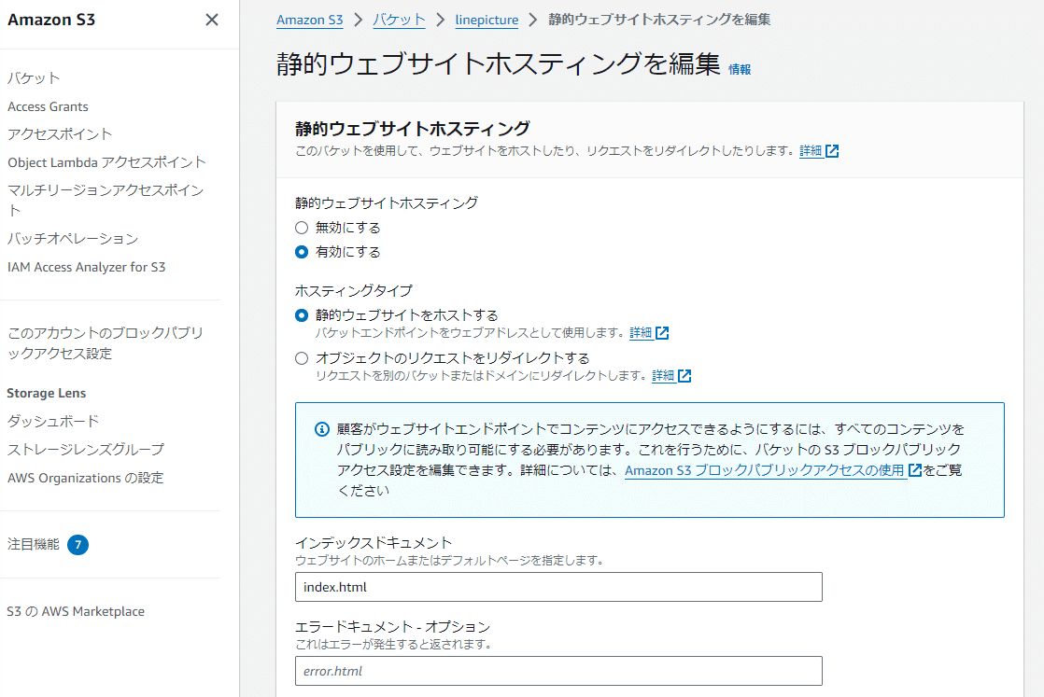
Task: Click external-link icon beside header 詳細
Action: pos(832,151)
